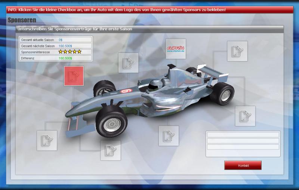299x190 pixels.
Task: Open the bottom center sidepod contract slot
Action: (169, 136)
